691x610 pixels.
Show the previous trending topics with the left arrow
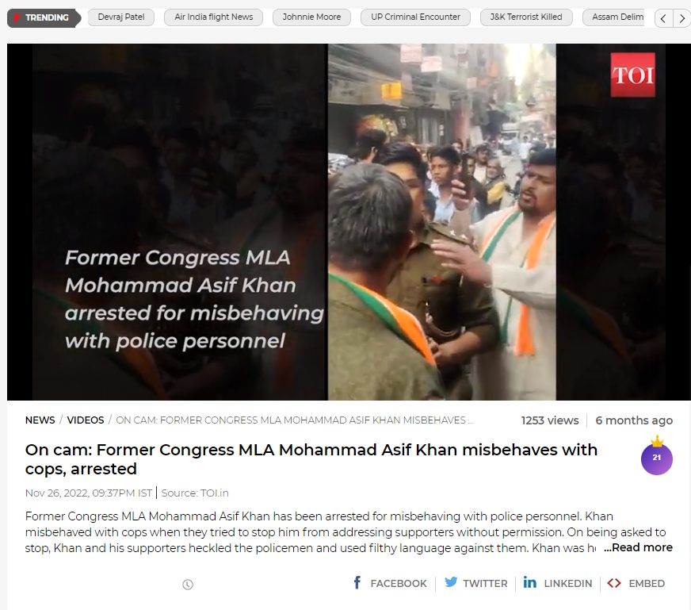(663, 18)
